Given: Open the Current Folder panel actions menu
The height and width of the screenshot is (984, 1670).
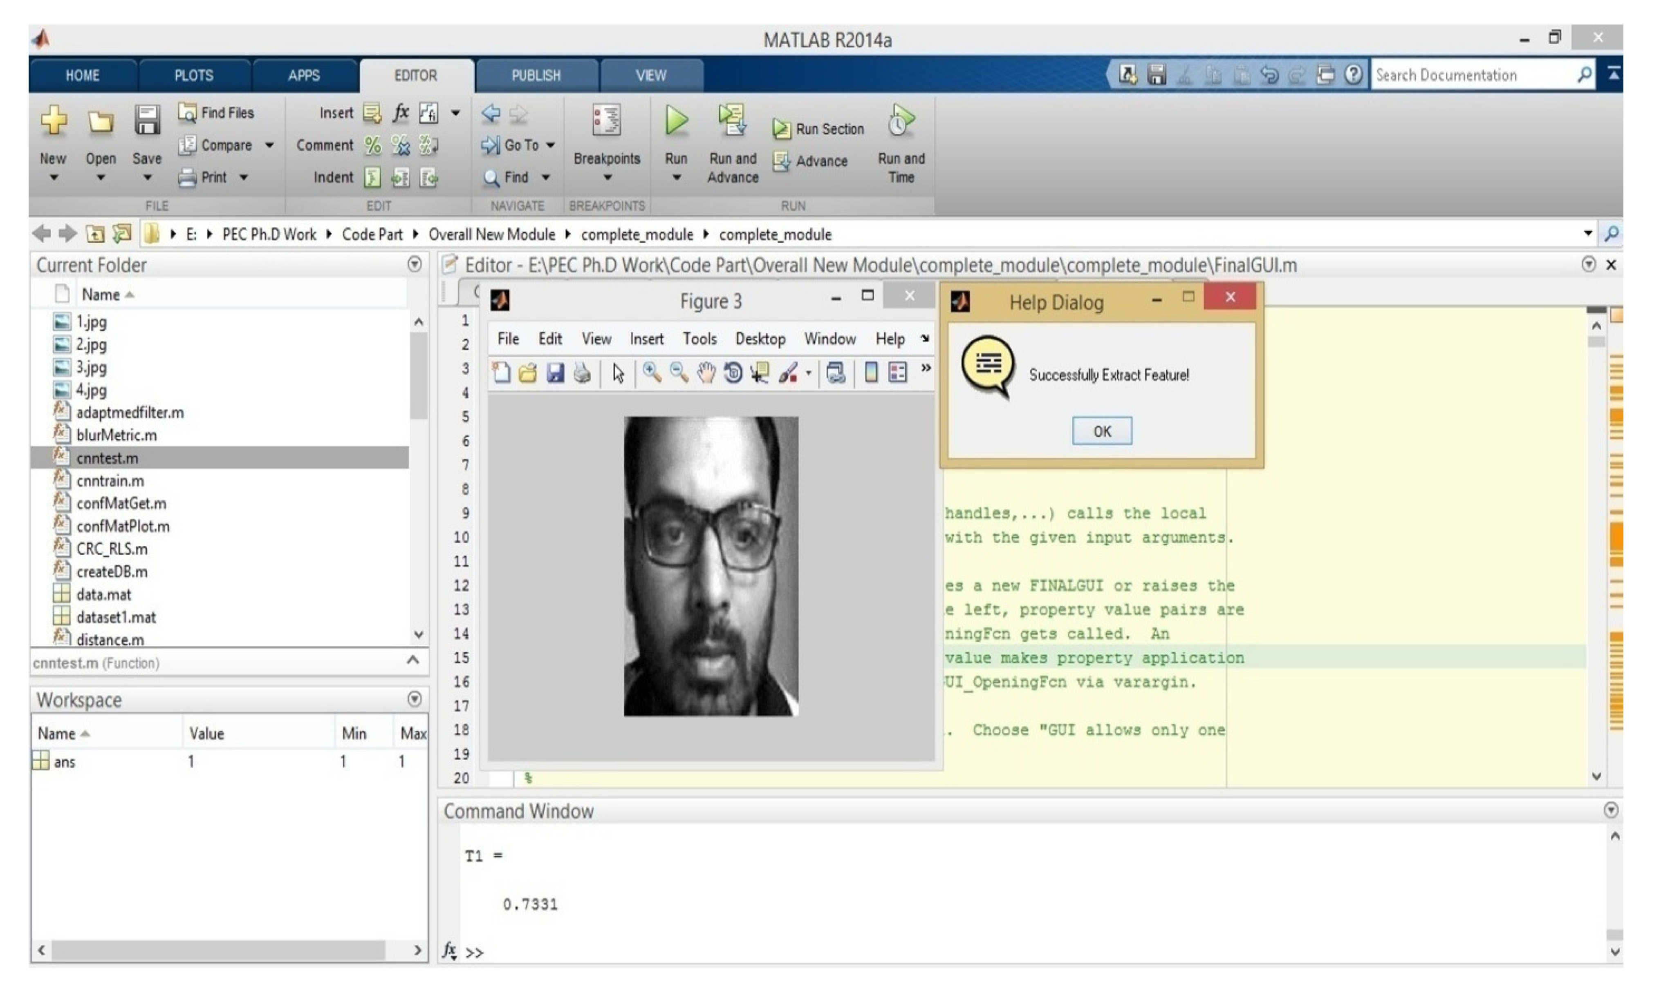Looking at the screenshot, I should tap(415, 265).
